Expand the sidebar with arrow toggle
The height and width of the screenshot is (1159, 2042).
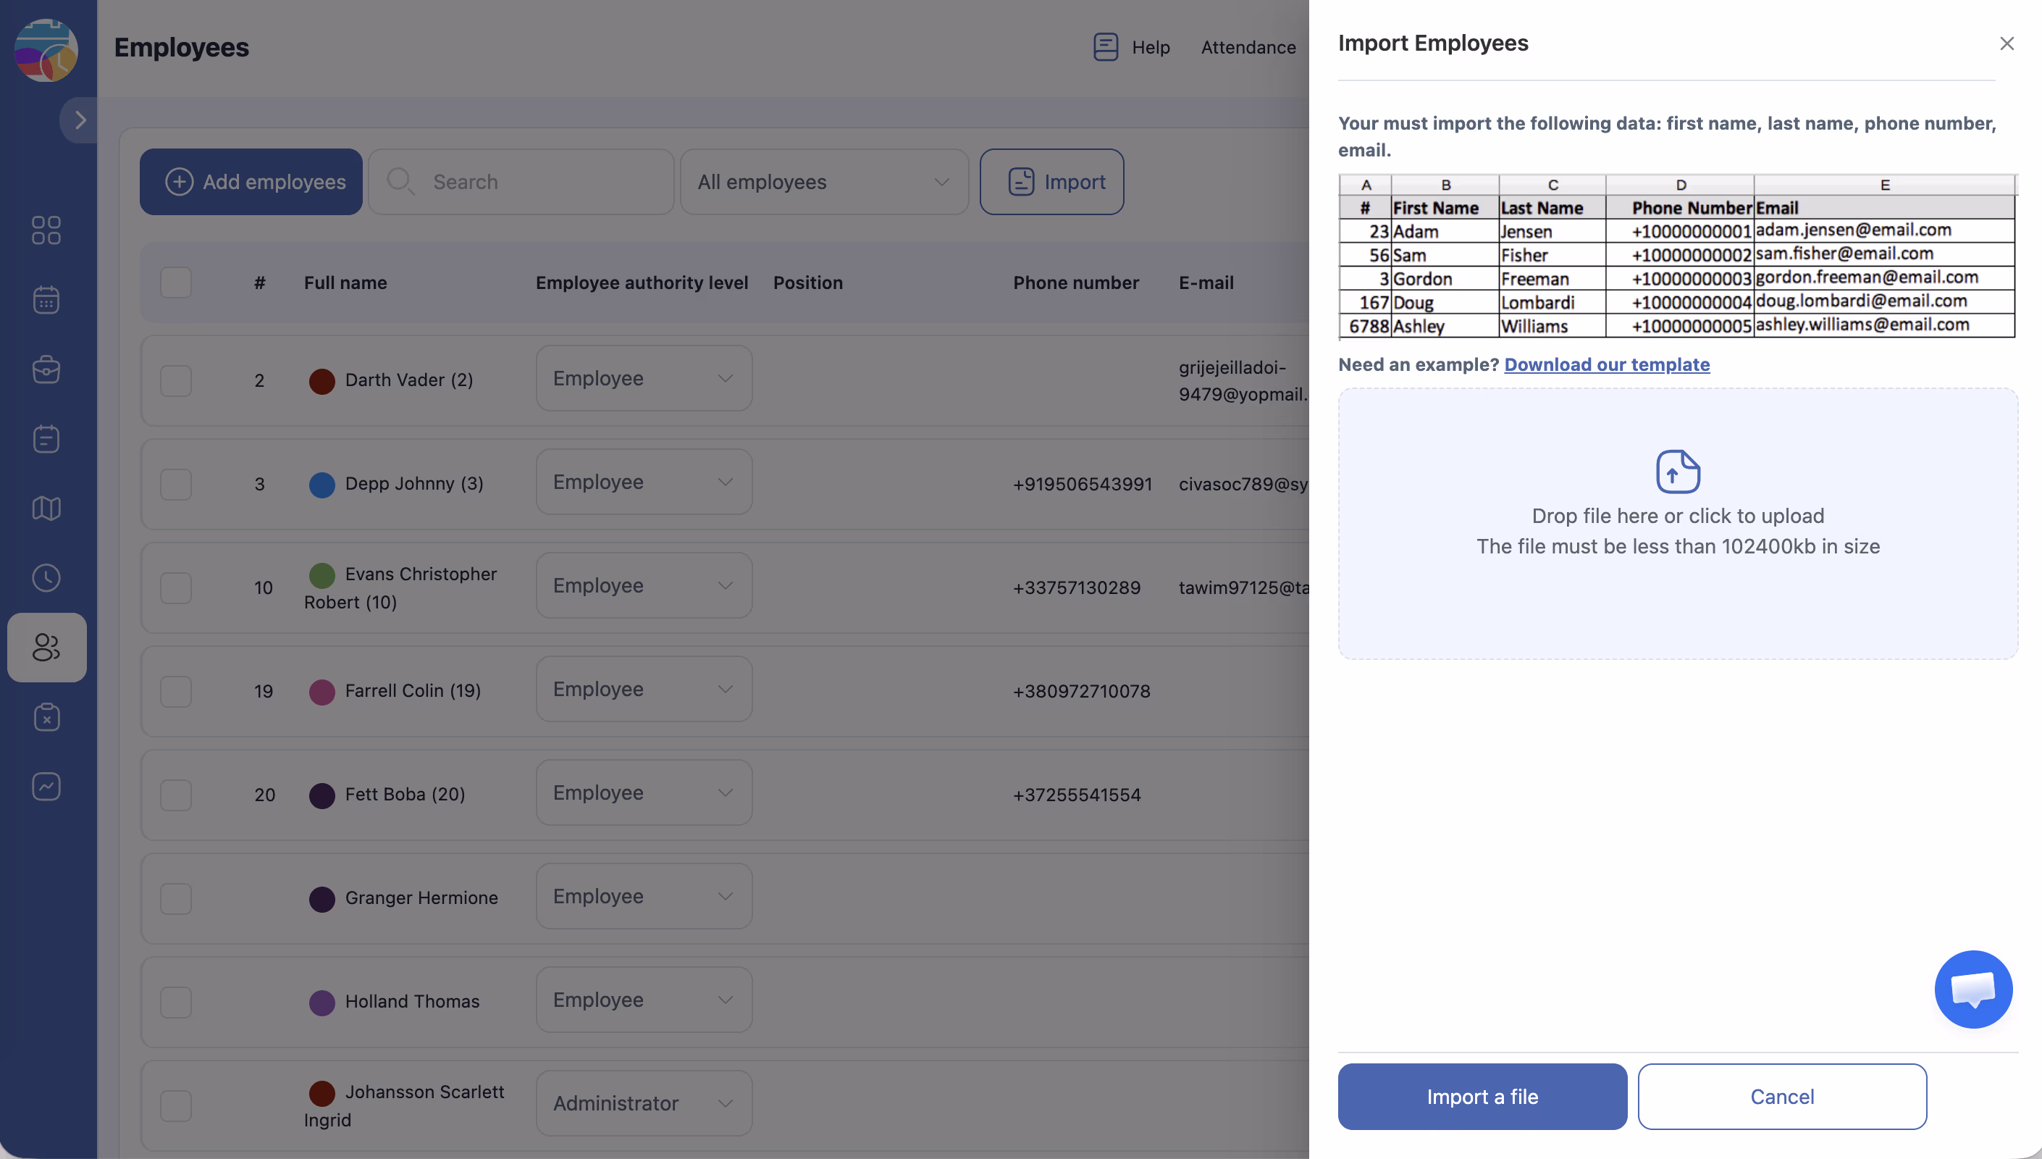[x=80, y=120]
